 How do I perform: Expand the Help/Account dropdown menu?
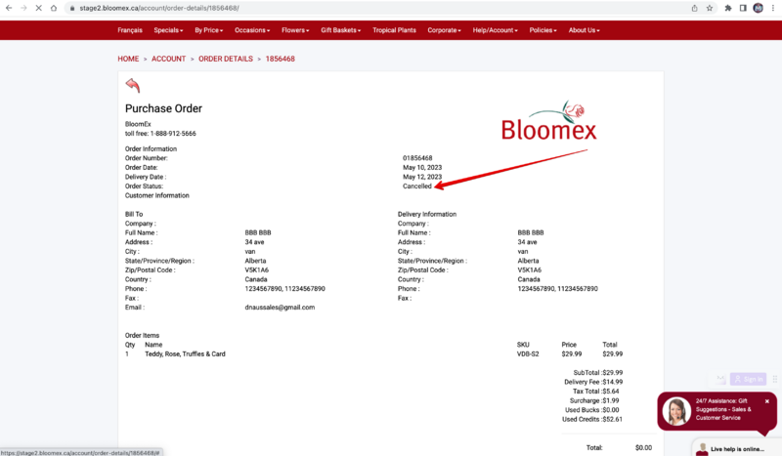coord(496,30)
